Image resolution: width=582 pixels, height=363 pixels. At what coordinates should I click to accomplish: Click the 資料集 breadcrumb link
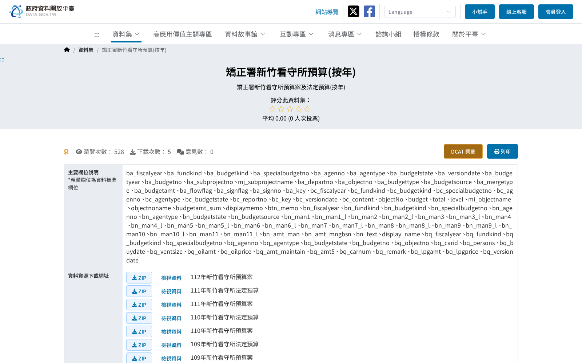(x=86, y=50)
